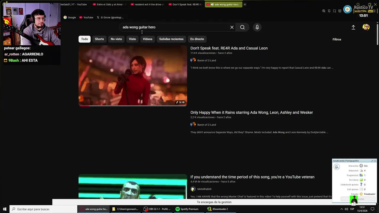Click the Te encargas de la gestión banner

(214, 202)
